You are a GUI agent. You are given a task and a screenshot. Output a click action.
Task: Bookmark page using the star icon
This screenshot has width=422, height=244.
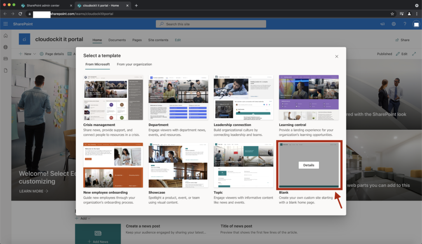tap(392, 14)
